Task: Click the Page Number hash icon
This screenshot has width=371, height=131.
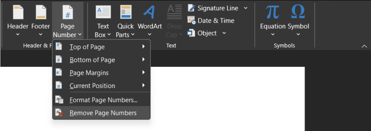Action: 68,12
